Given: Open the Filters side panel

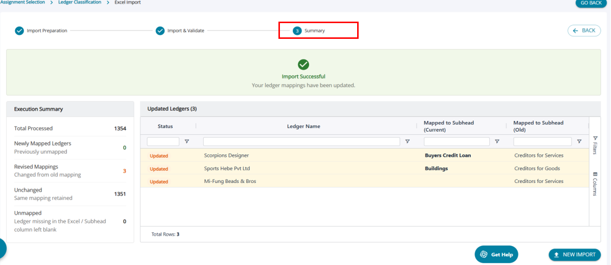Looking at the screenshot, I should [595, 145].
